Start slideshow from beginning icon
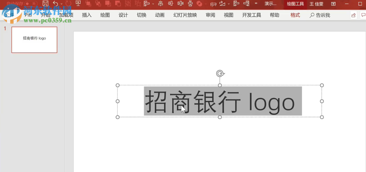 pos(78,4)
